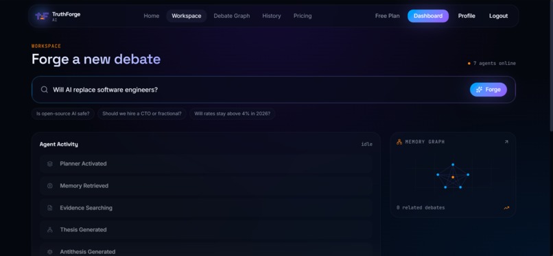Click the orange "WORKSPACE" label
This screenshot has height=256, width=553.
pos(46,46)
